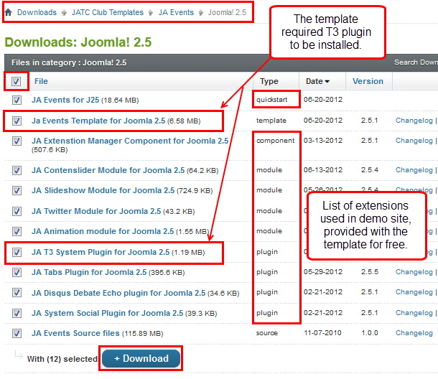Screen dimensions: 438x379
Task: Click the + Download button
Action: pyautogui.click(x=141, y=359)
